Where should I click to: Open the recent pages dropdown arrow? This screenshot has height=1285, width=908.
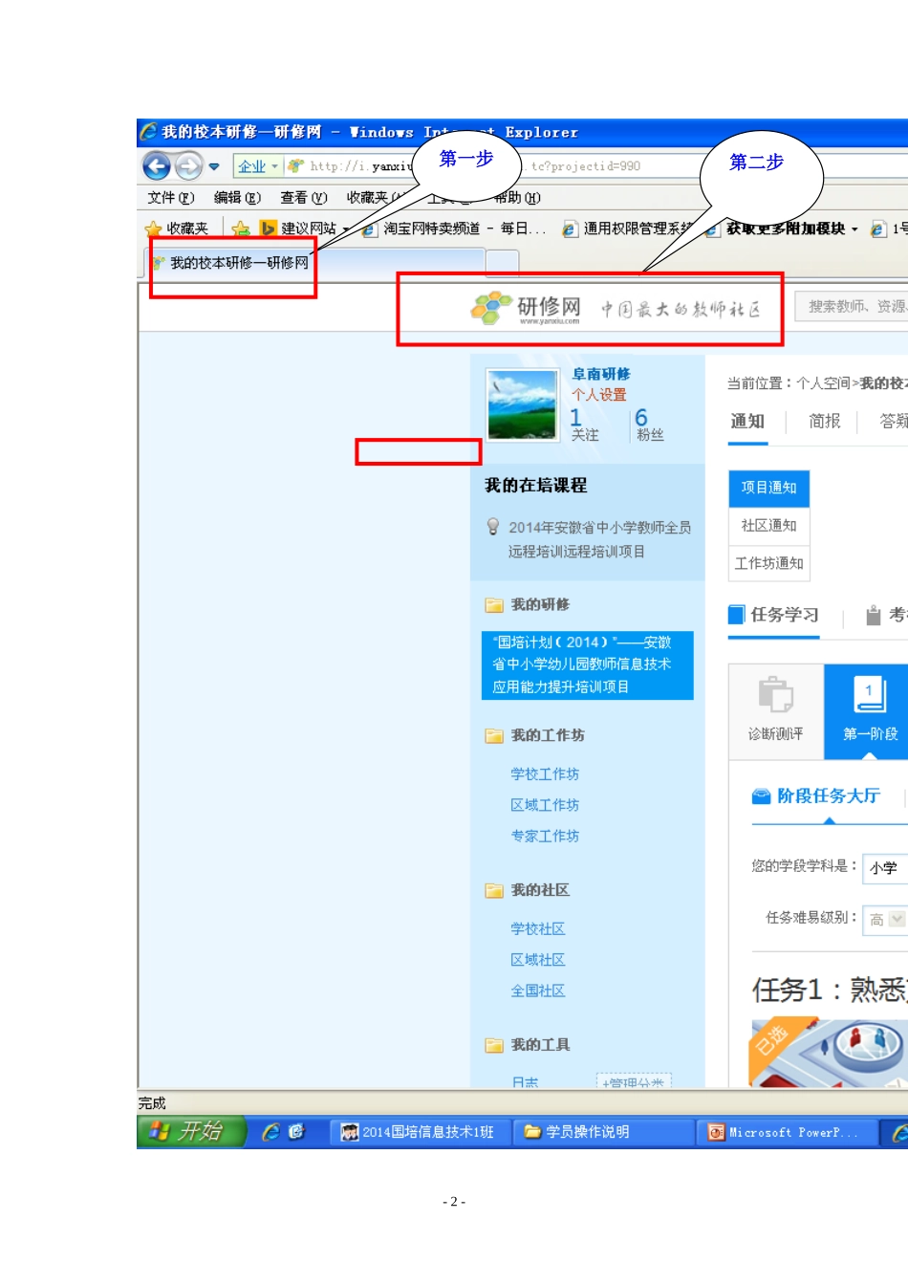pyautogui.click(x=214, y=166)
